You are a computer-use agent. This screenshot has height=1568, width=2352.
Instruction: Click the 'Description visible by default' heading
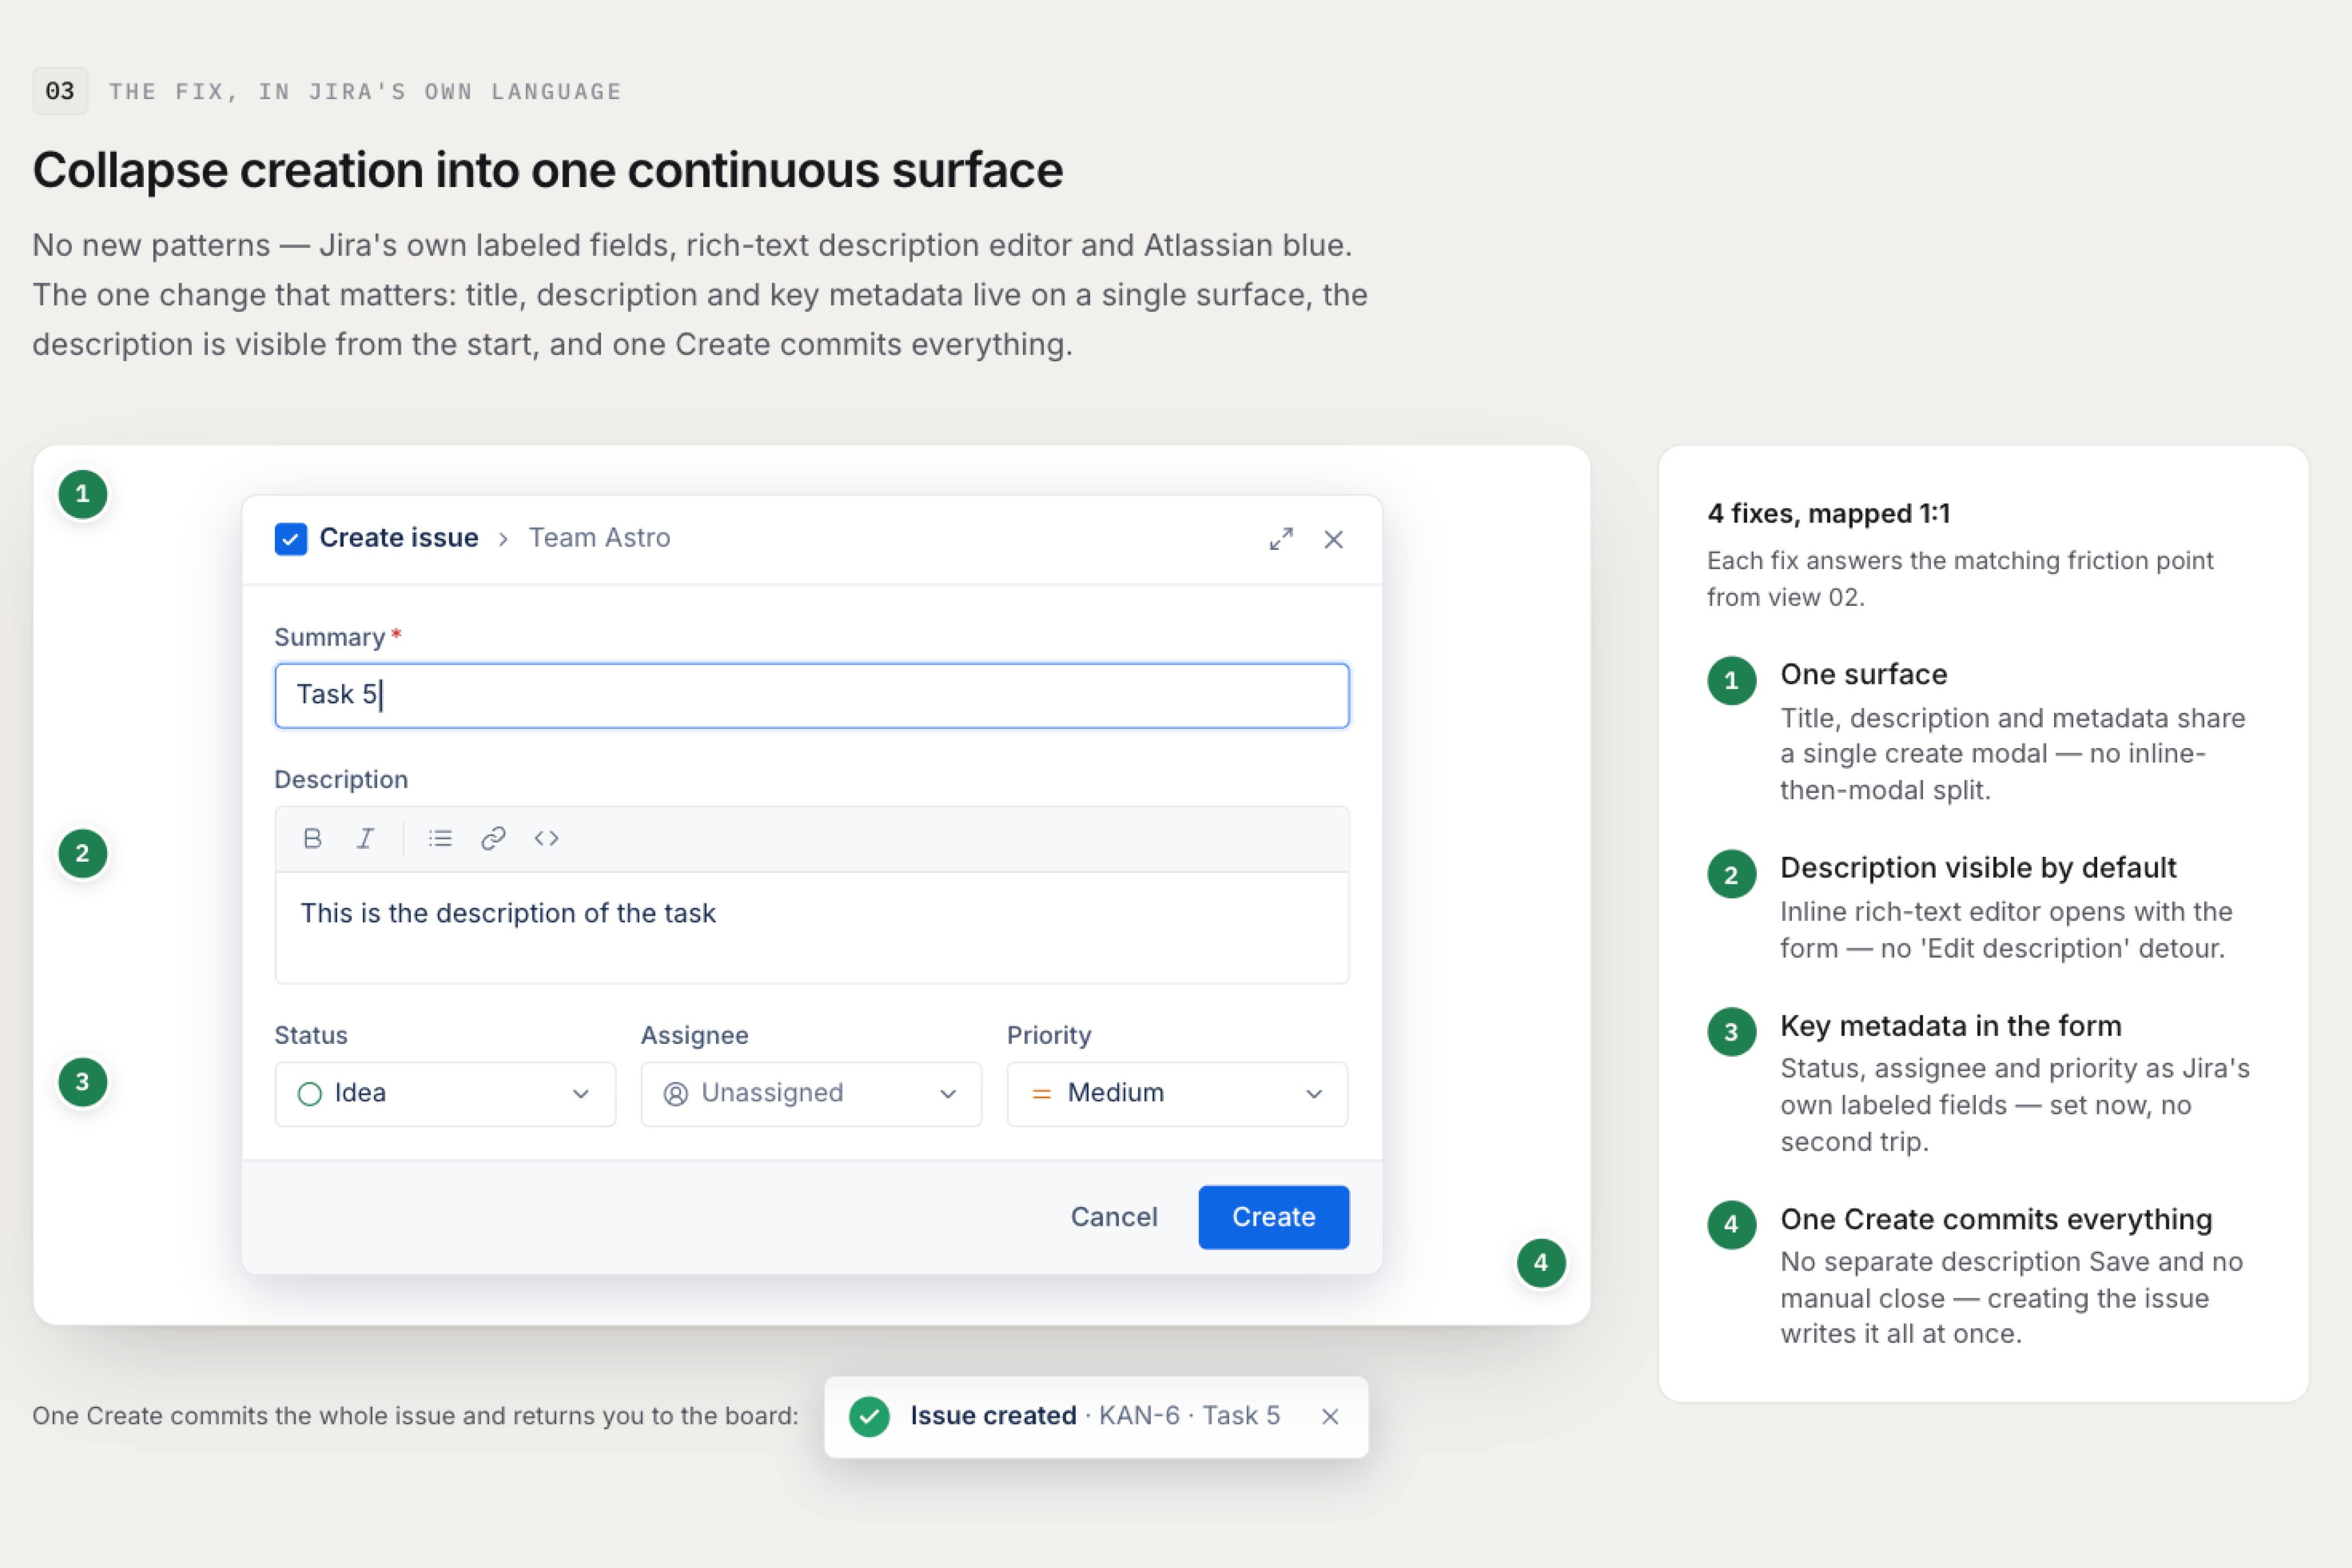pos(1978,868)
